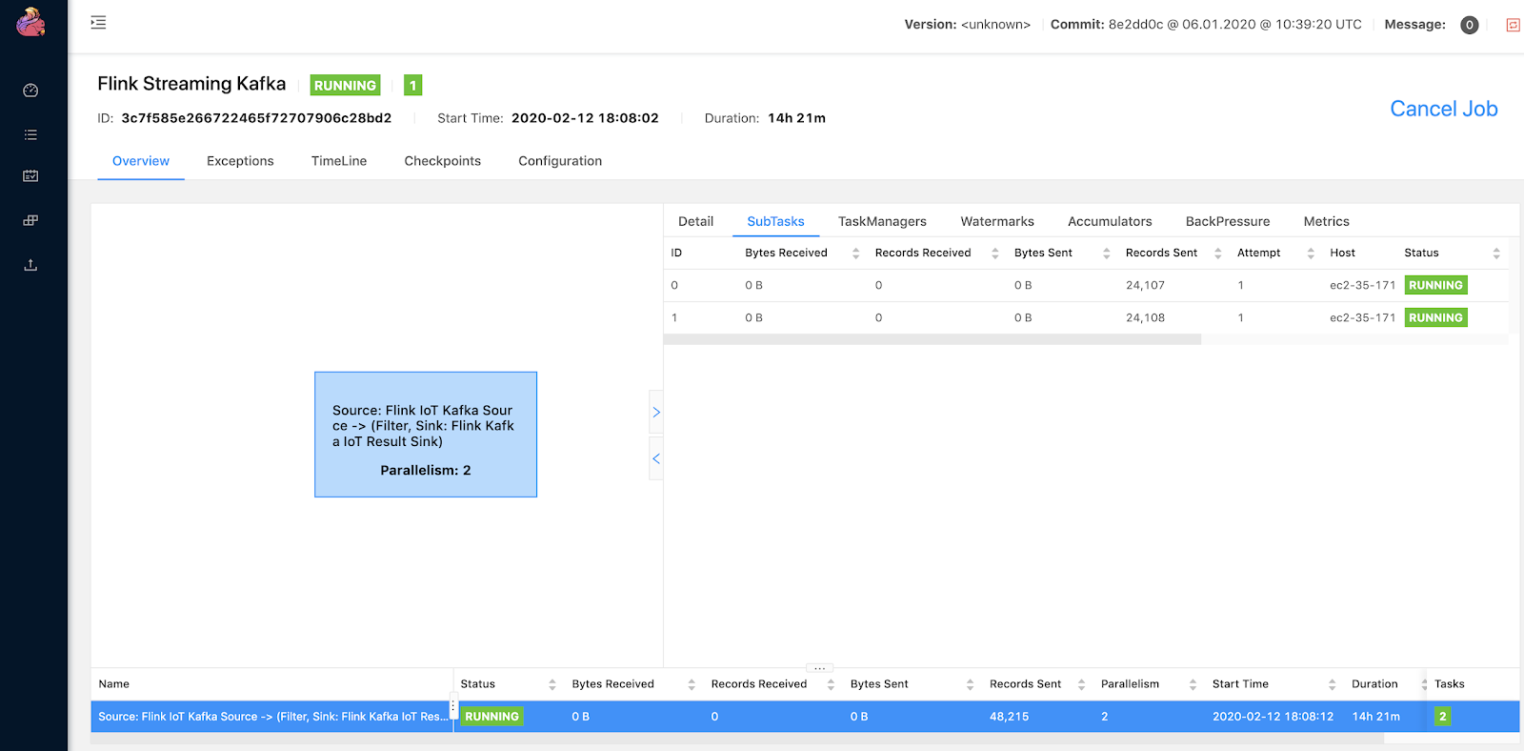Open the Exceptions tab
The width and height of the screenshot is (1524, 751).
[240, 161]
